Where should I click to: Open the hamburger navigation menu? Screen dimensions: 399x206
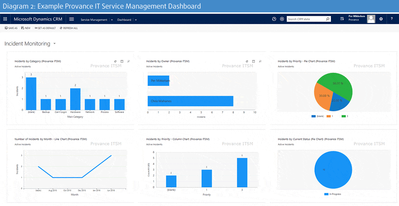(x=72, y=19)
